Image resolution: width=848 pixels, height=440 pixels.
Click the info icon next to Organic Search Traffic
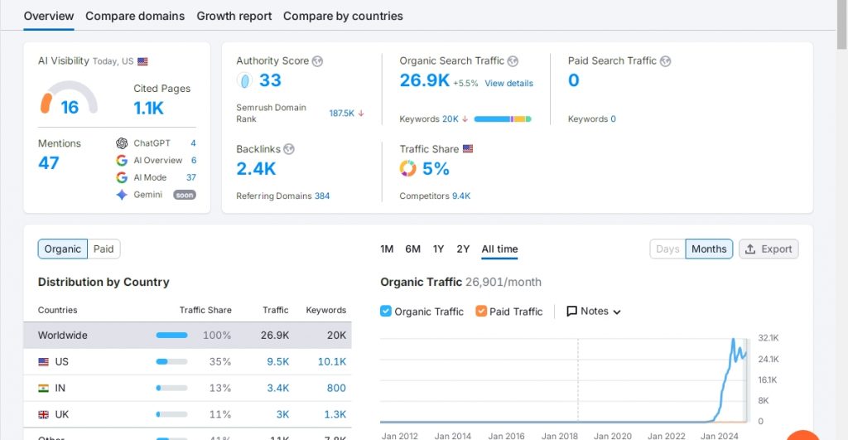pyautogui.click(x=513, y=61)
